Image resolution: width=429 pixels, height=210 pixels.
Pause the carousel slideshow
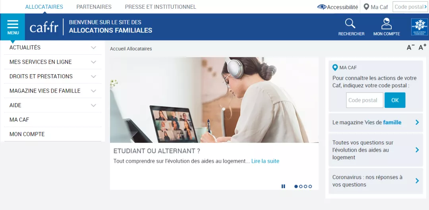(x=283, y=186)
